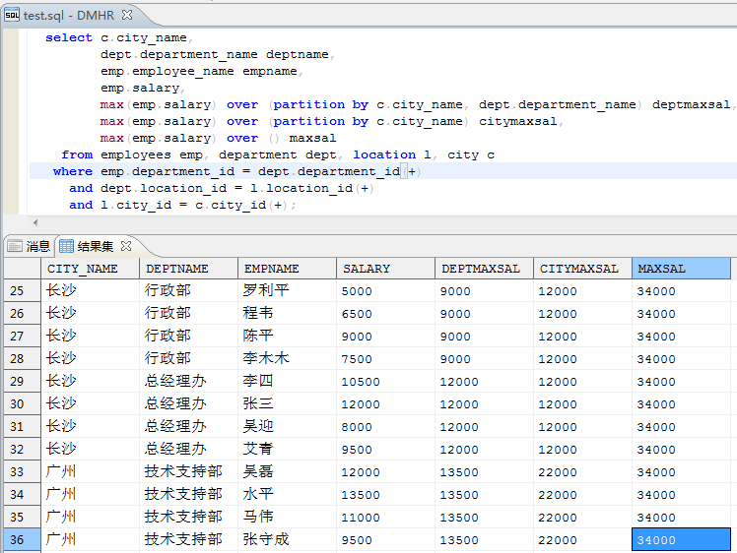Click the DEPTNAME column header

tap(188, 269)
